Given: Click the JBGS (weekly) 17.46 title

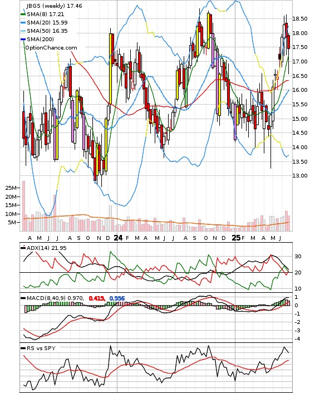Looking at the screenshot, I should pyautogui.click(x=54, y=6).
